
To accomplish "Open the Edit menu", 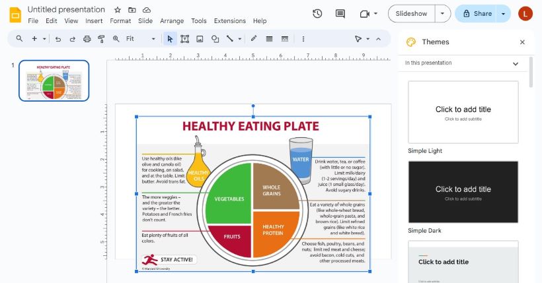I will pos(51,20).
